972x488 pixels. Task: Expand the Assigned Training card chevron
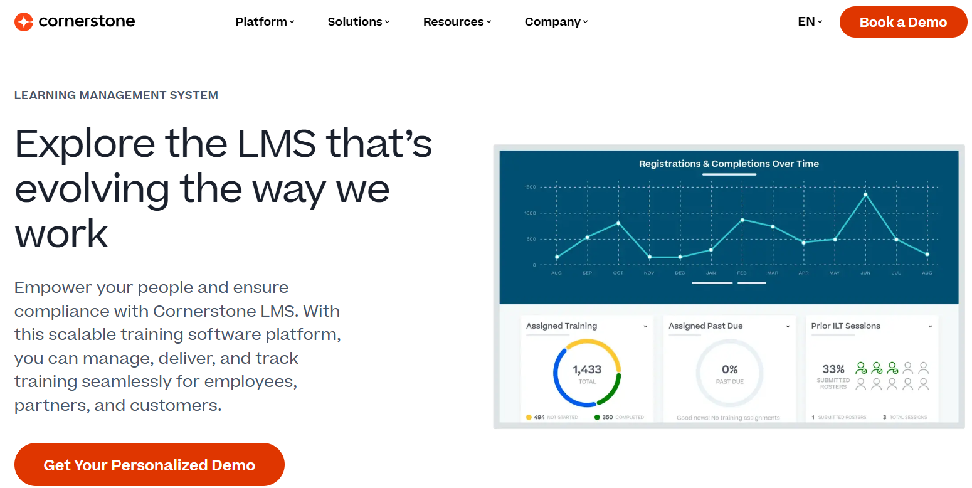click(645, 326)
